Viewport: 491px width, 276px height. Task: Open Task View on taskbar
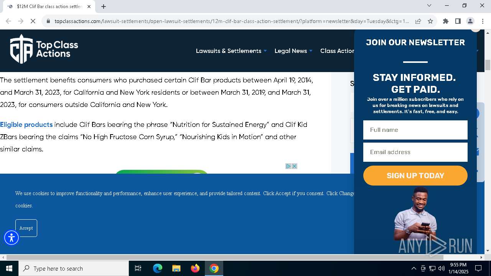click(138, 268)
